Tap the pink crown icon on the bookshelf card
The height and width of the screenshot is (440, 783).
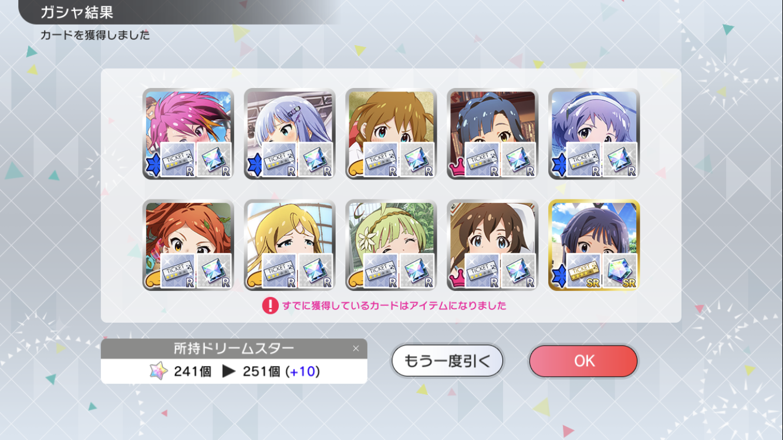[457, 169]
